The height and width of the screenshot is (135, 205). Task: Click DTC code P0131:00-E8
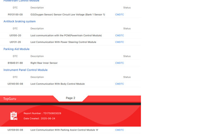(x=15, y=15)
